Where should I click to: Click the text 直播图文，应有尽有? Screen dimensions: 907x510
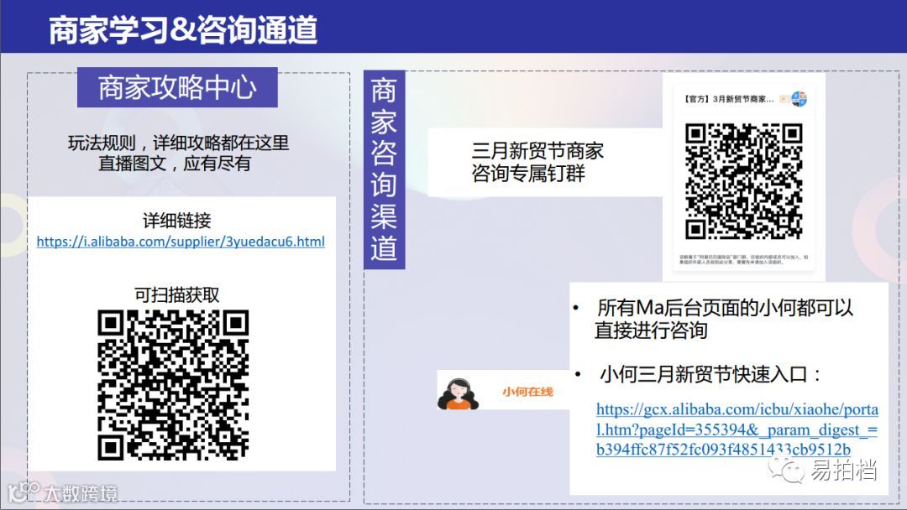174,164
